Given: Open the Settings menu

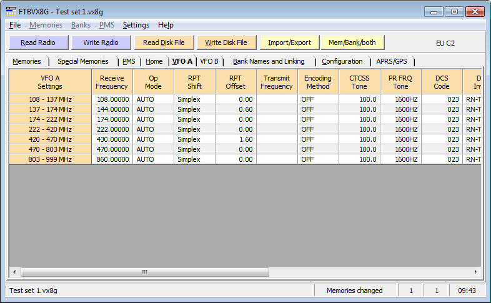Looking at the screenshot, I should coord(136,25).
